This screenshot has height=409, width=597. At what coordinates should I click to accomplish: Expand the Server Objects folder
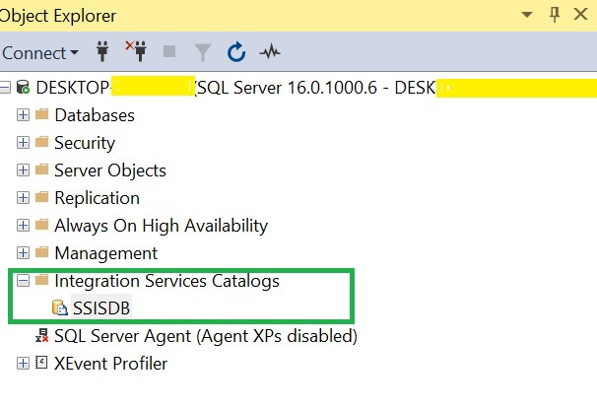point(23,170)
